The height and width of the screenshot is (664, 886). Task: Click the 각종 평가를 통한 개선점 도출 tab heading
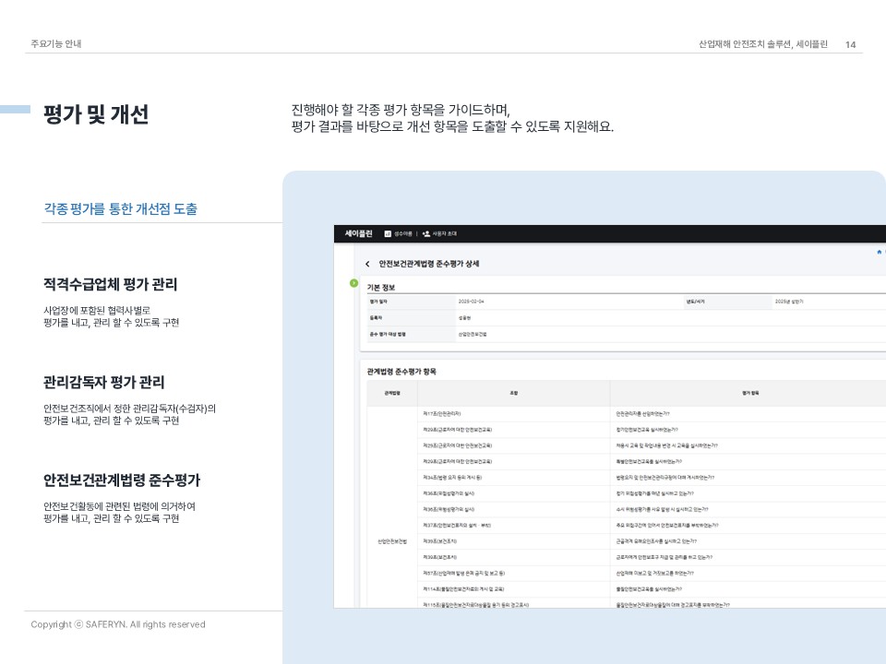click(120, 209)
